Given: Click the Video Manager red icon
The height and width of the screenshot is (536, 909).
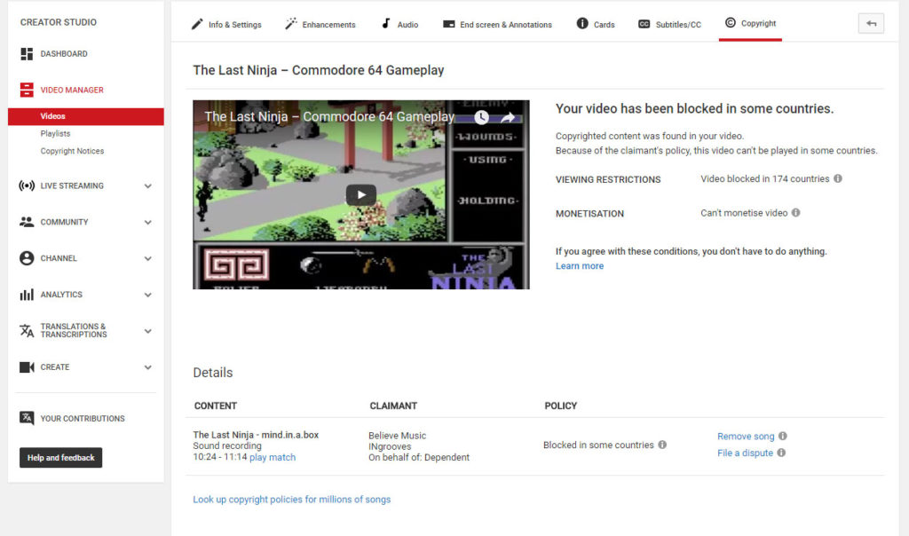Looking at the screenshot, I should click(27, 90).
